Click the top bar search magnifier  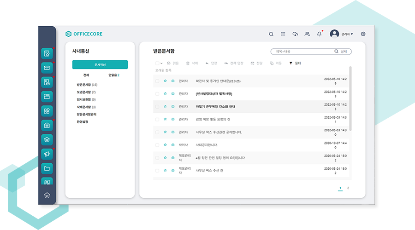coord(271,34)
